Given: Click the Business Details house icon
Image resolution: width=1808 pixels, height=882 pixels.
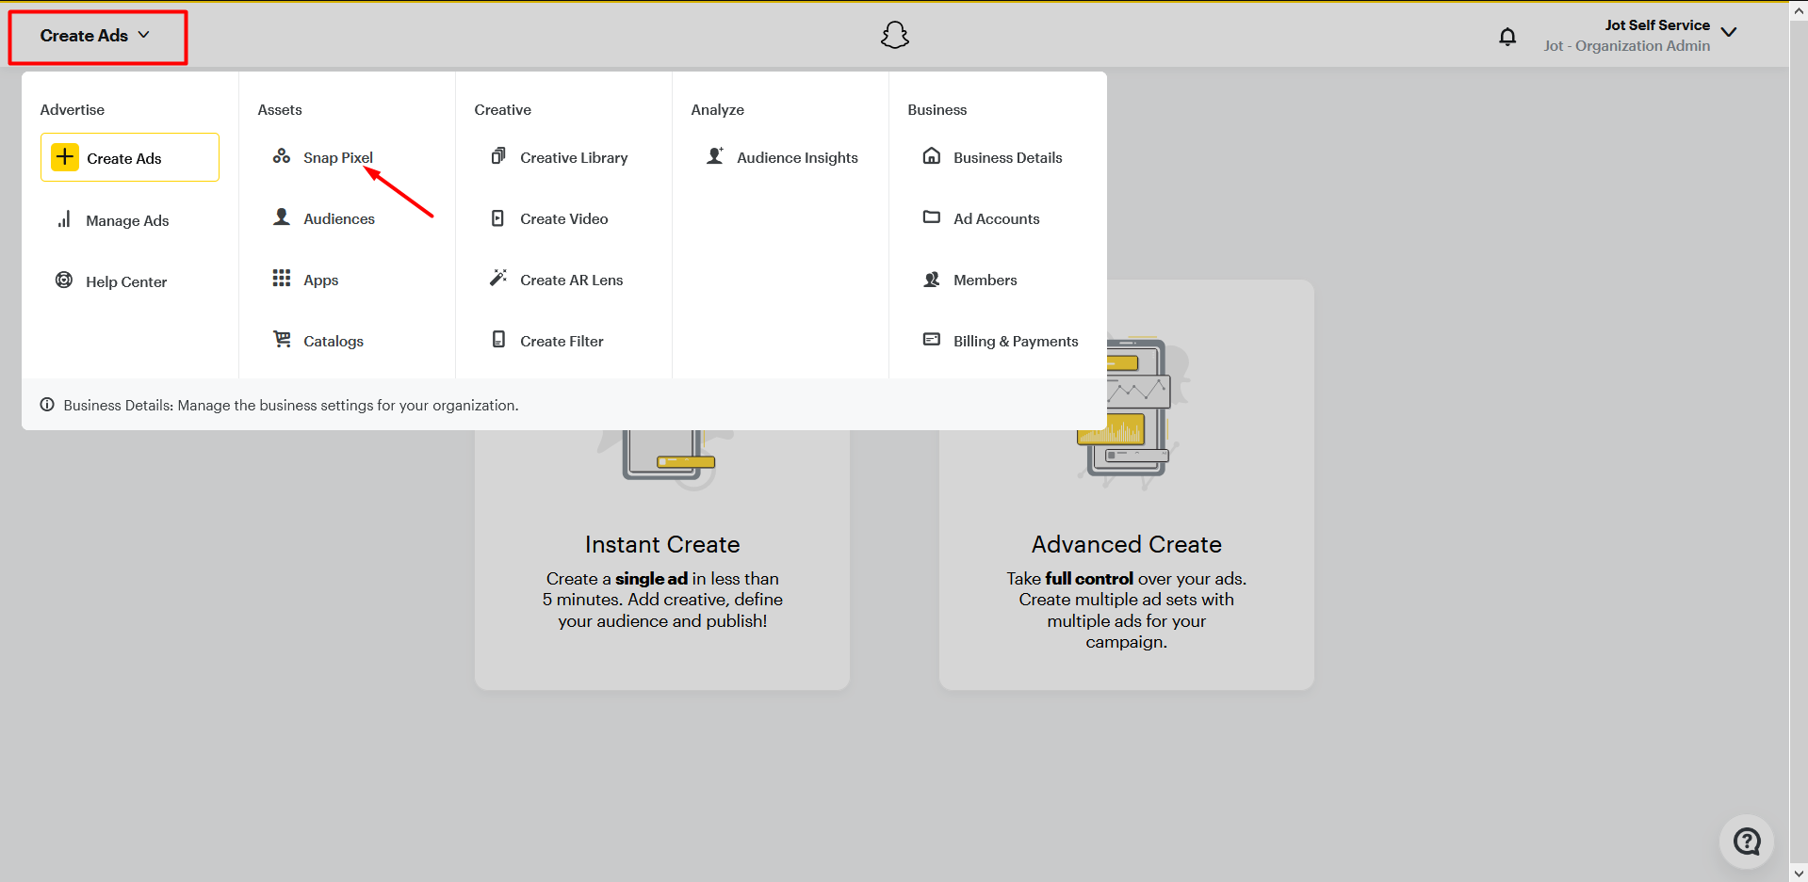Looking at the screenshot, I should point(932,156).
